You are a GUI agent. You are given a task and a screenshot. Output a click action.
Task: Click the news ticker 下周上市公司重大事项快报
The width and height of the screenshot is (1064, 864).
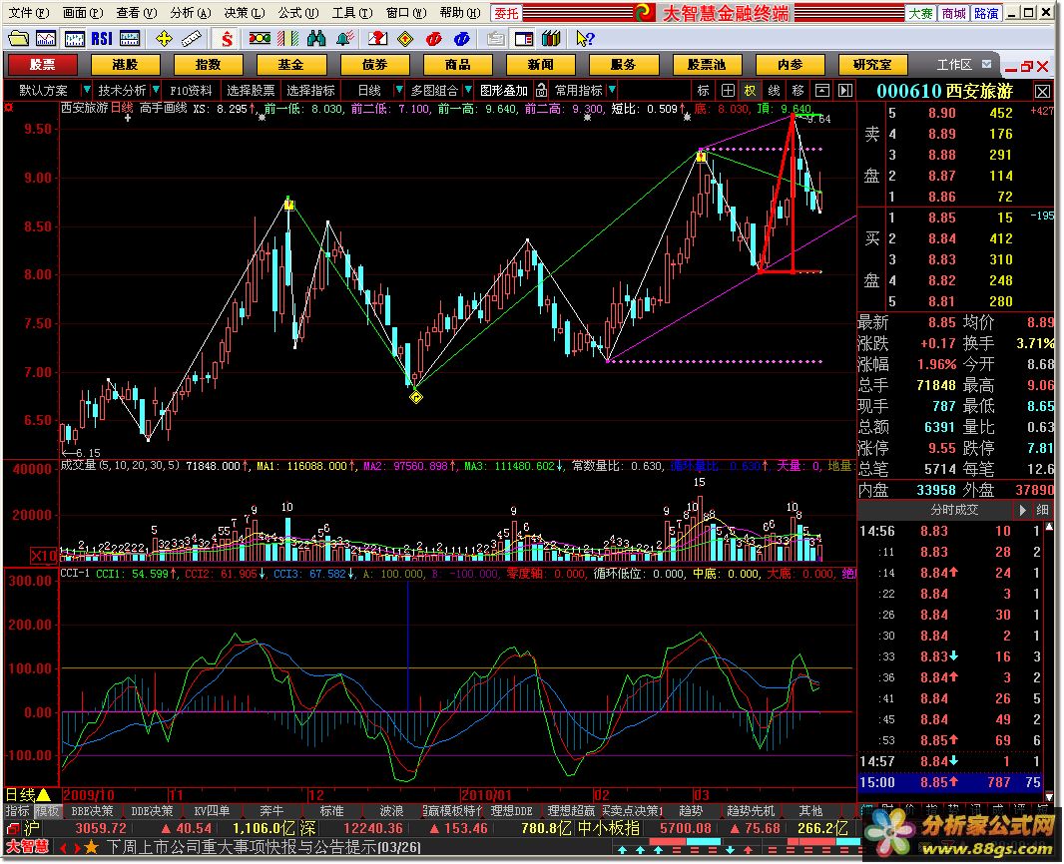(x=264, y=847)
